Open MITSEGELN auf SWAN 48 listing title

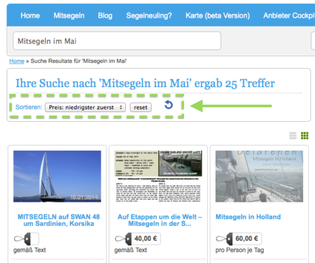coord(59,220)
